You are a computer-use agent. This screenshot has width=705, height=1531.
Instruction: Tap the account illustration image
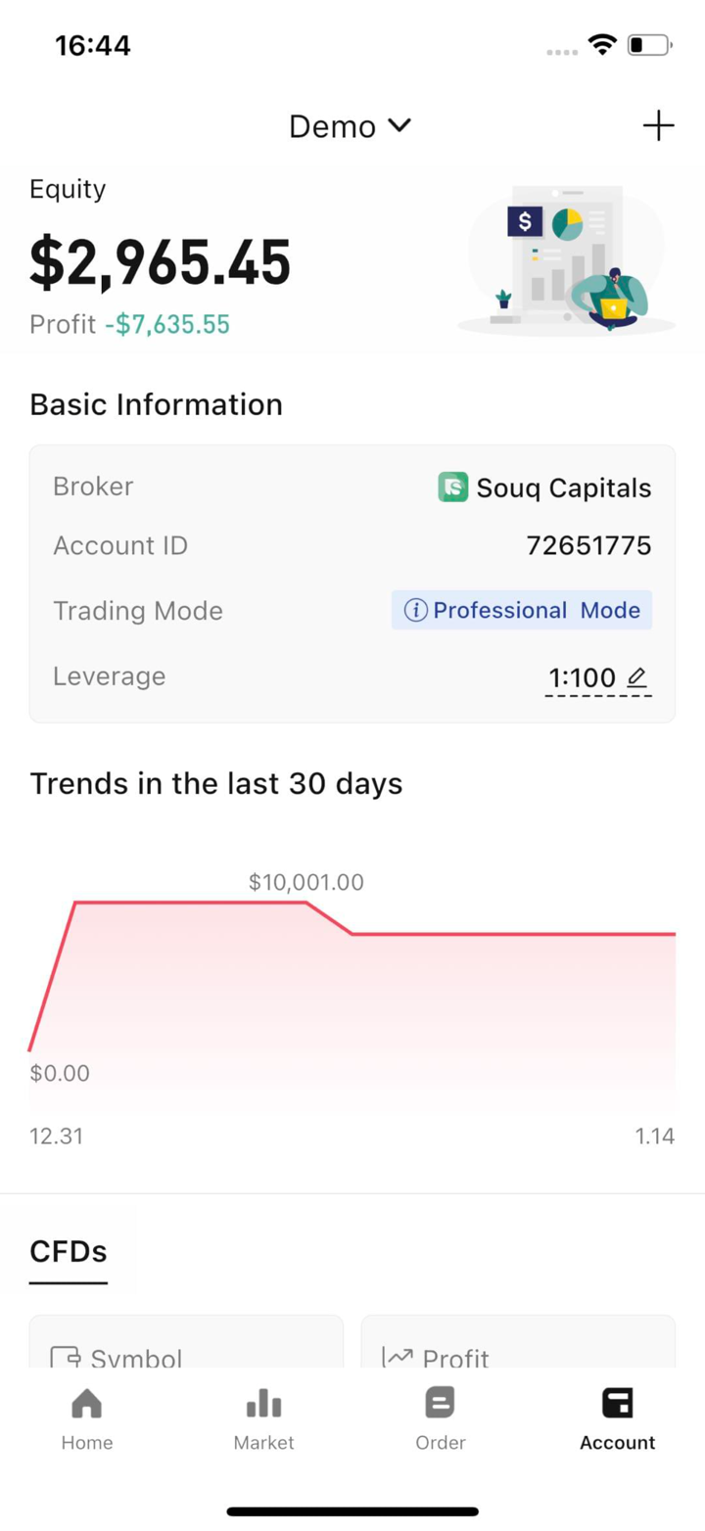coord(566,259)
